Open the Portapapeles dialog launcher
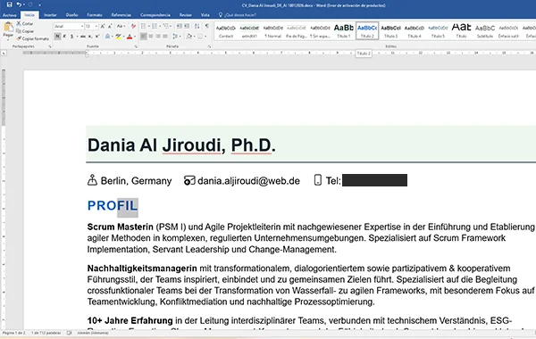This screenshot has width=536, height=339. click(x=50, y=46)
